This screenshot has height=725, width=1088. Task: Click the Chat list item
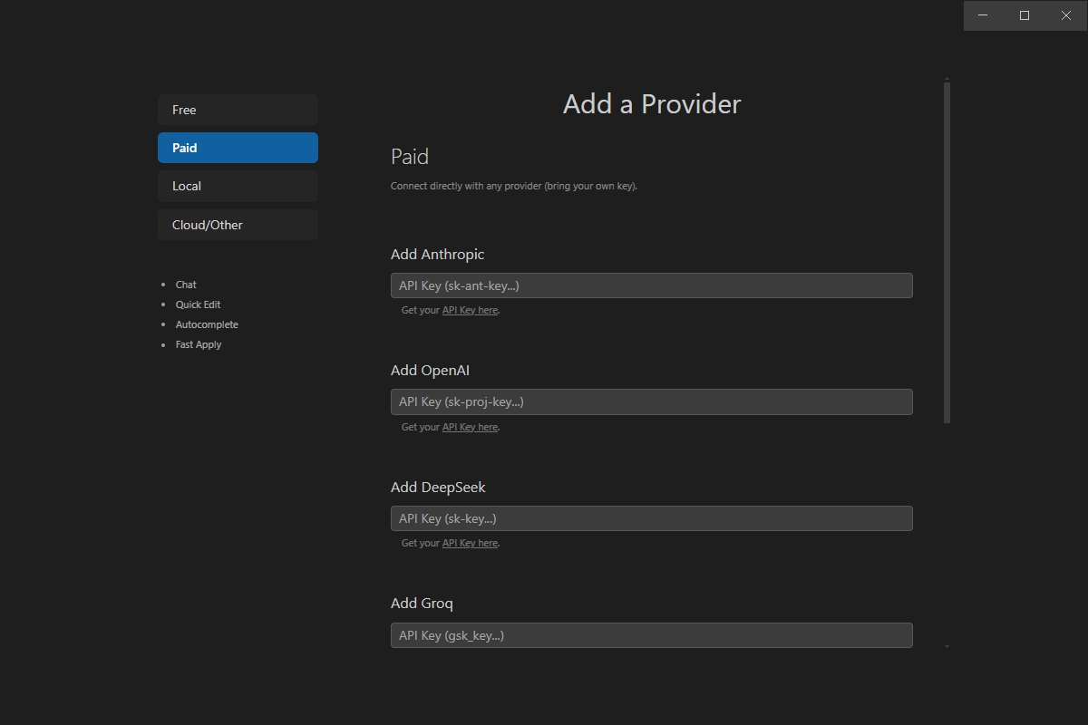pyautogui.click(x=186, y=285)
